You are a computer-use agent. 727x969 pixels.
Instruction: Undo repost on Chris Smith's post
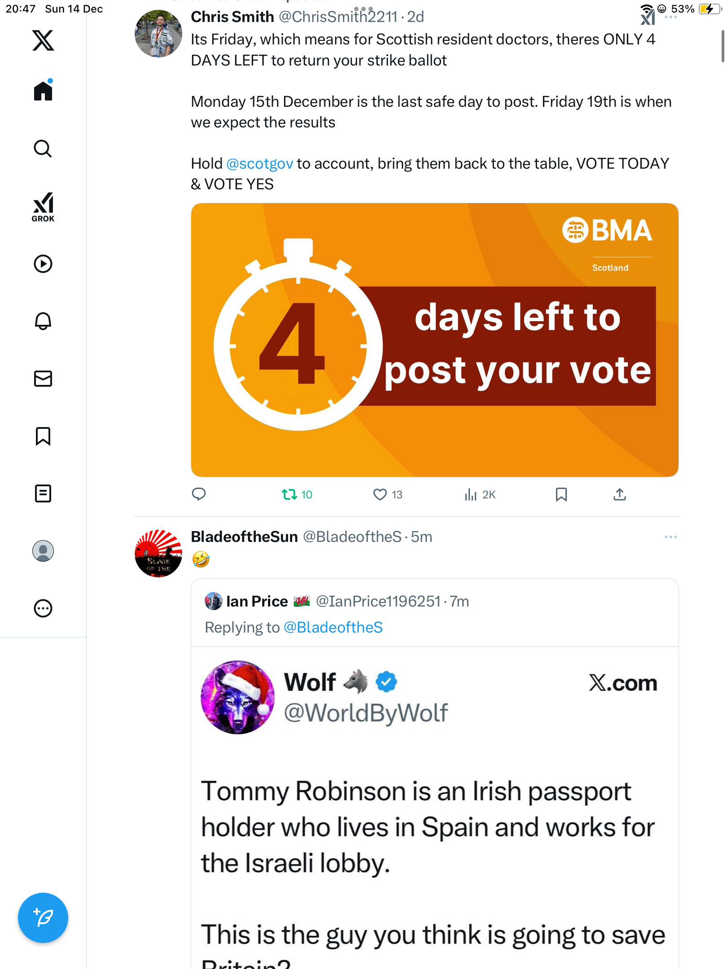point(289,494)
